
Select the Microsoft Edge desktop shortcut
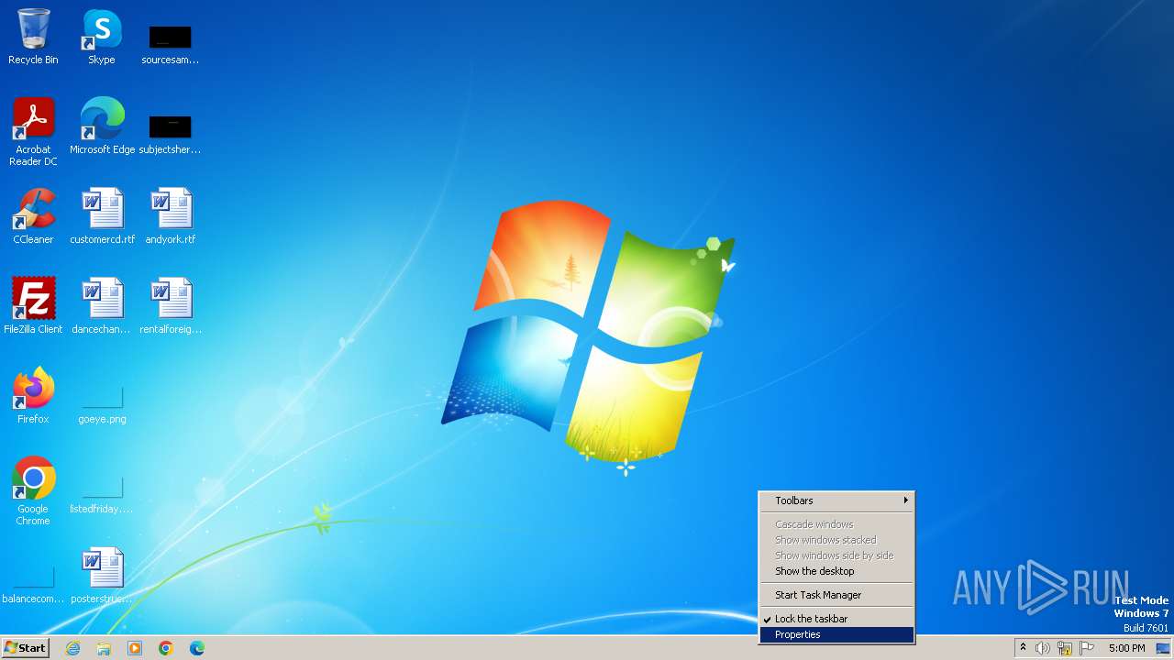click(102, 126)
